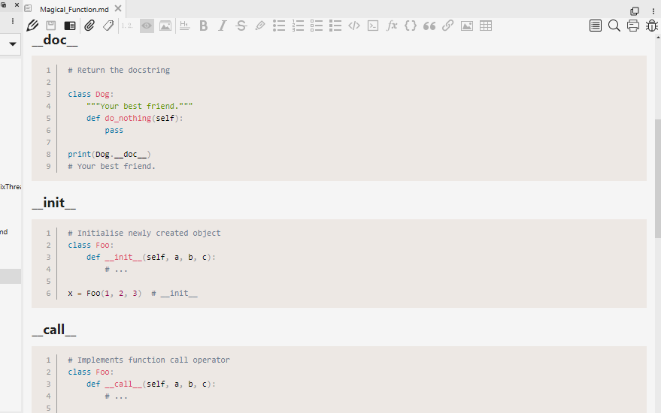Close the left dock panel
The height and width of the screenshot is (413, 661).
17,5
